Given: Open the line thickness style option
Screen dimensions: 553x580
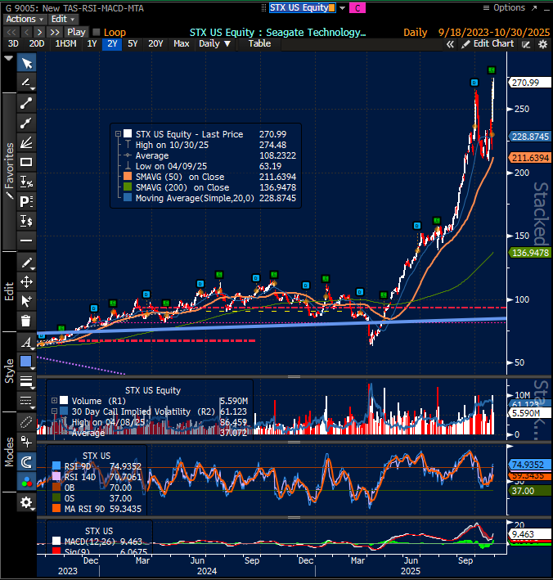Looking at the screenshot, I should 27,381.
